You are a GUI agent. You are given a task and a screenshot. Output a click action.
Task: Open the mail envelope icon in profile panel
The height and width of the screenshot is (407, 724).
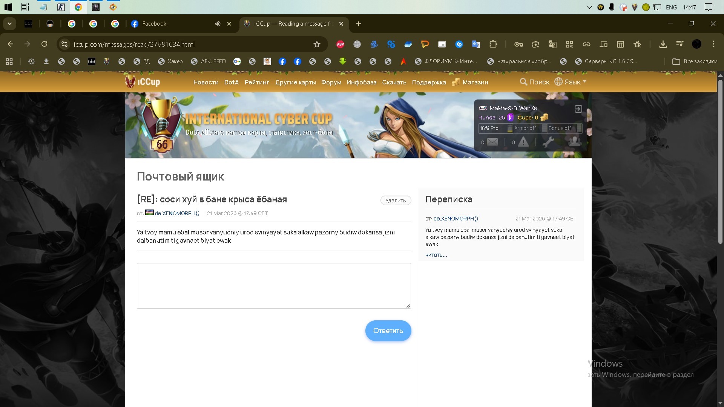click(x=492, y=142)
